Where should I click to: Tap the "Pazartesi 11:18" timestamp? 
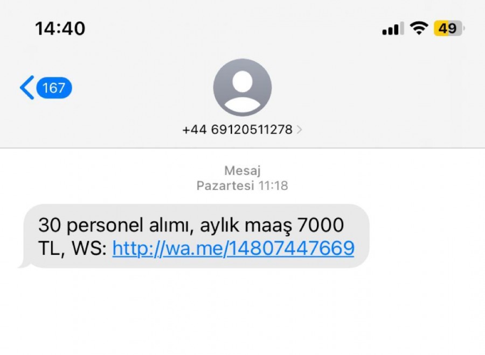click(x=242, y=186)
